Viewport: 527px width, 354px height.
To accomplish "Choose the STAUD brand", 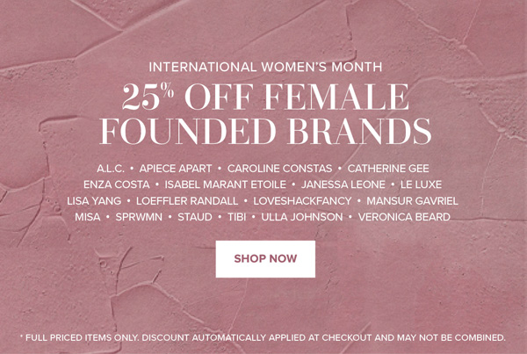I will [x=195, y=217].
